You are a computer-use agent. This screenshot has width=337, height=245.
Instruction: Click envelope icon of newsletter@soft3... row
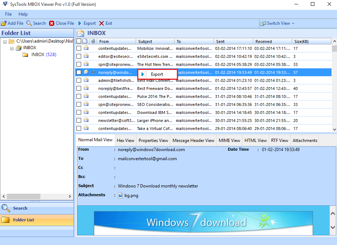point(86,120)
